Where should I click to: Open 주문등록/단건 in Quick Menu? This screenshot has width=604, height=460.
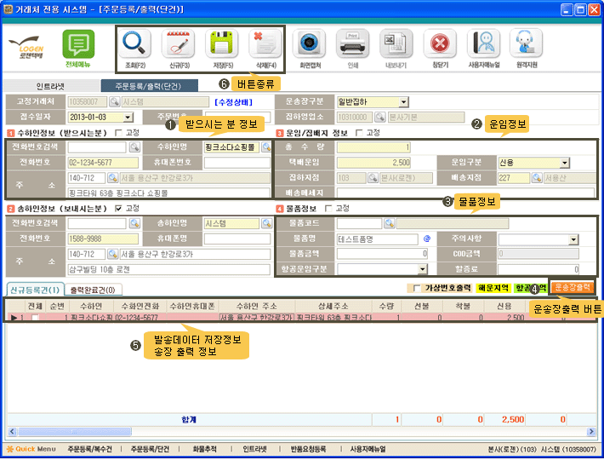coord(150,449)
